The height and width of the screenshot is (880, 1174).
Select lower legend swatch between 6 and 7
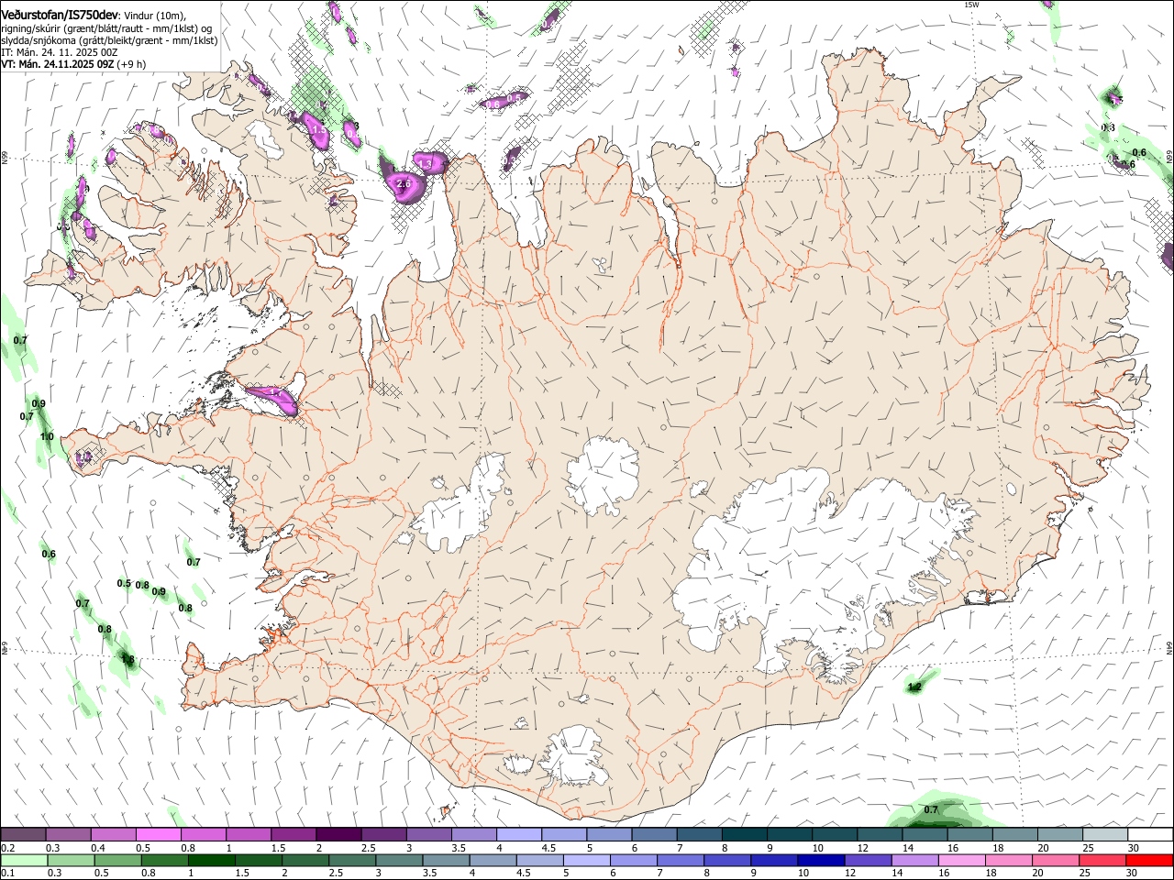[633, 860]
